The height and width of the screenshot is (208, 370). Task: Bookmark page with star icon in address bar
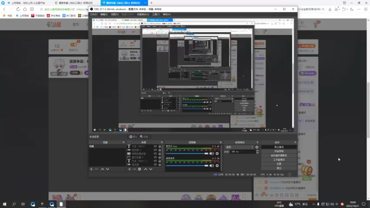click(41, 9)
